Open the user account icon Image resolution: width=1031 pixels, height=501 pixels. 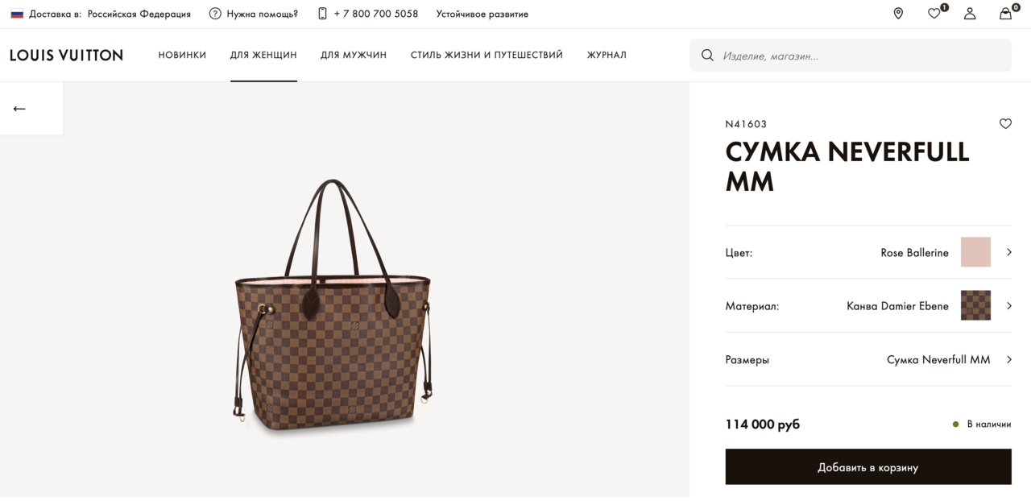click(x=970, y=14)
